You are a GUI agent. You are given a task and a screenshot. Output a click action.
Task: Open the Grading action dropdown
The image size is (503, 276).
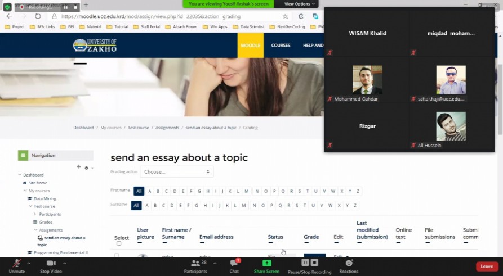coord(177,171)
